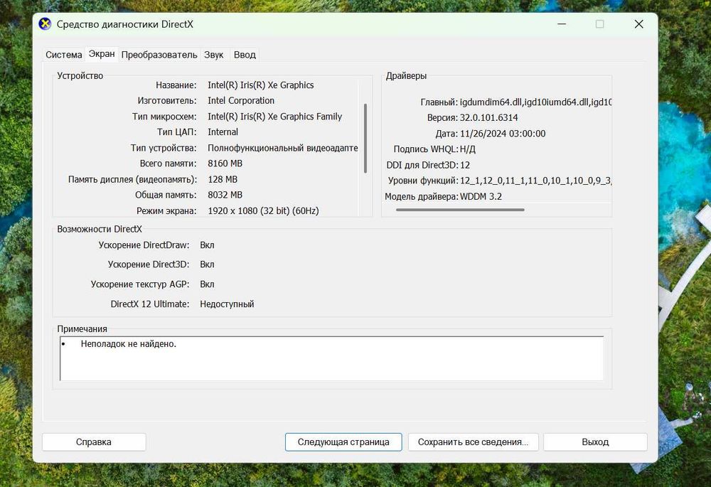Viewport: 711px width, 487px height.
Task: Click the horizontal scrollbar in Драйверы panel
Action: click(x=460, y=210)
